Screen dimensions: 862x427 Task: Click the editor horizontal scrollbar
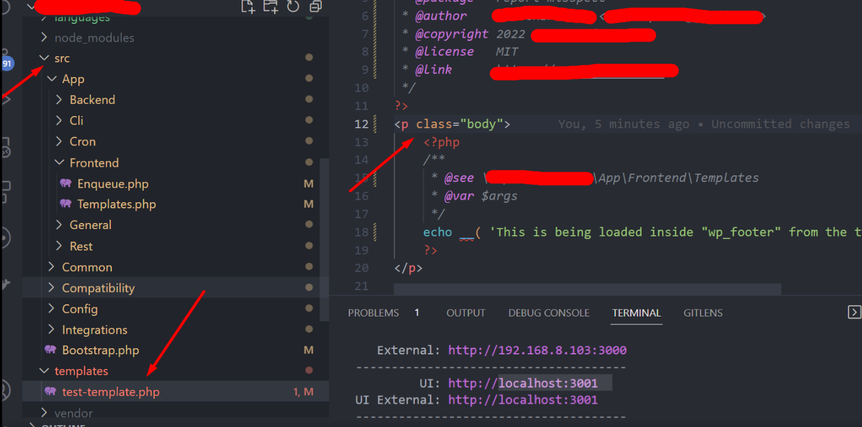point(587,288)
